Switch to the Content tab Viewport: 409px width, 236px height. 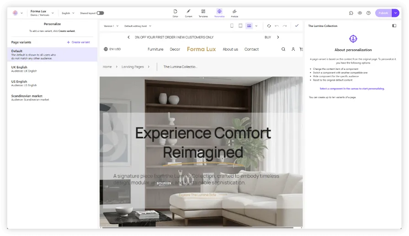(188, 13)
